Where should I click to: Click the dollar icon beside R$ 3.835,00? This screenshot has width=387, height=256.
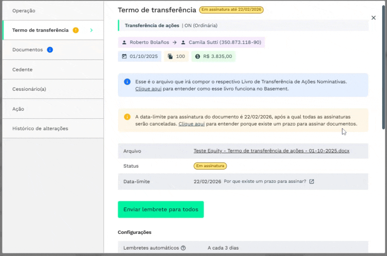pos(197,56)
